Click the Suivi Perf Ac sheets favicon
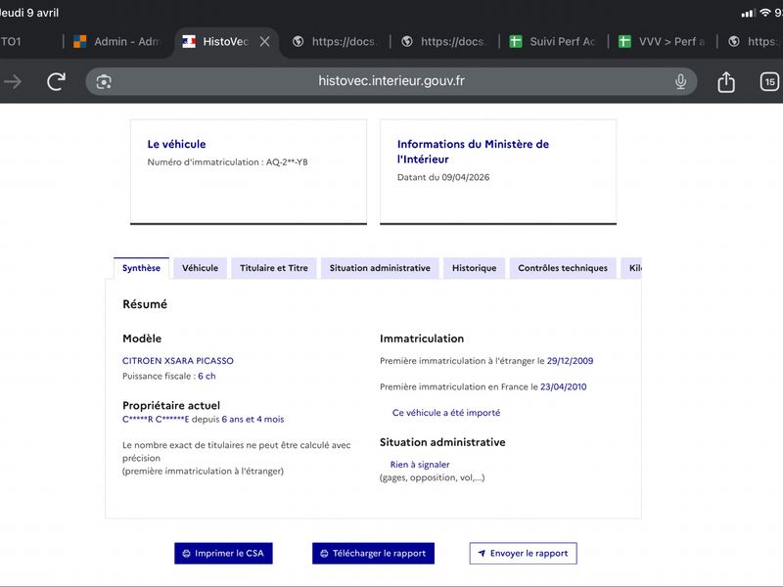The height and width of the screenshot is (587, 783). click(x=516, y=41)
